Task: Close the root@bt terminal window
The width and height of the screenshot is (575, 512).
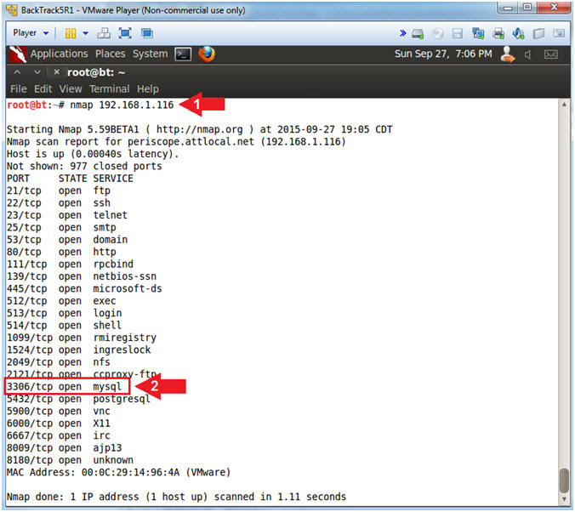Action: point(56,72)
